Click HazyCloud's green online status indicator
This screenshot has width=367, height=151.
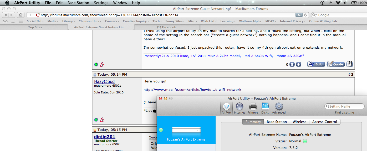(96, 120)
